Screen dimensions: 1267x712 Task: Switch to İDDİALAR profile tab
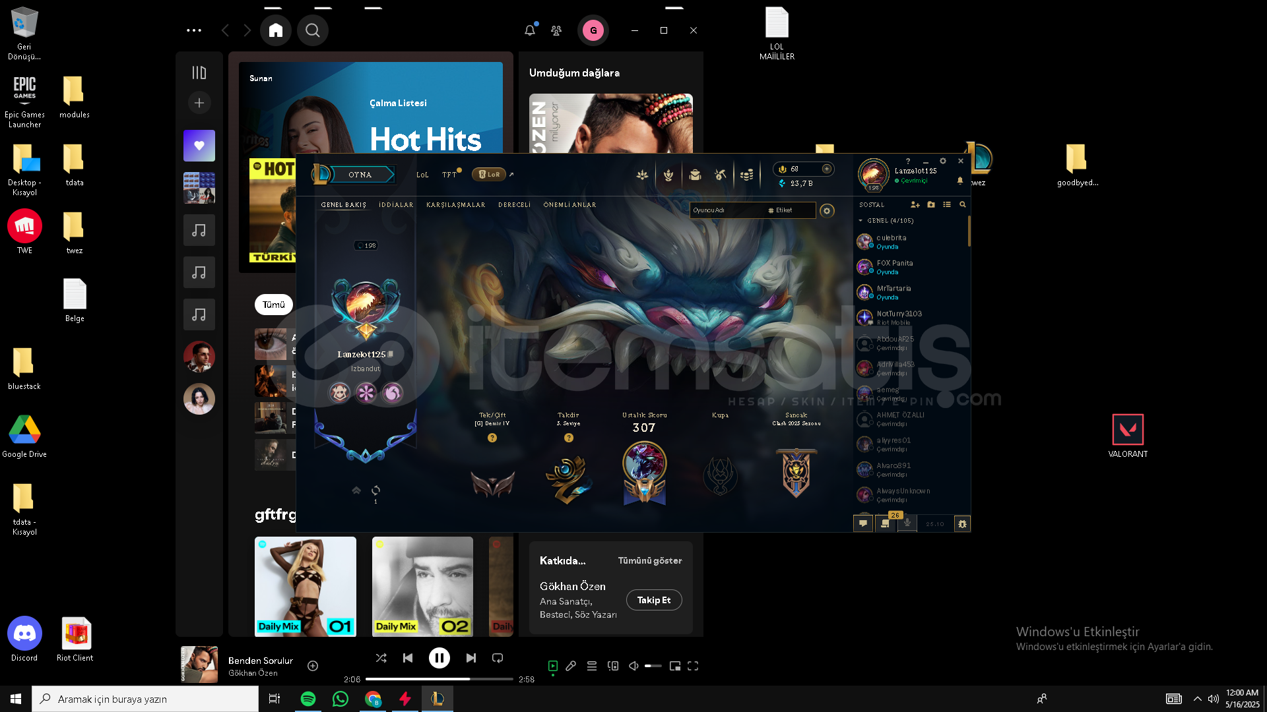tap(396, 205)
